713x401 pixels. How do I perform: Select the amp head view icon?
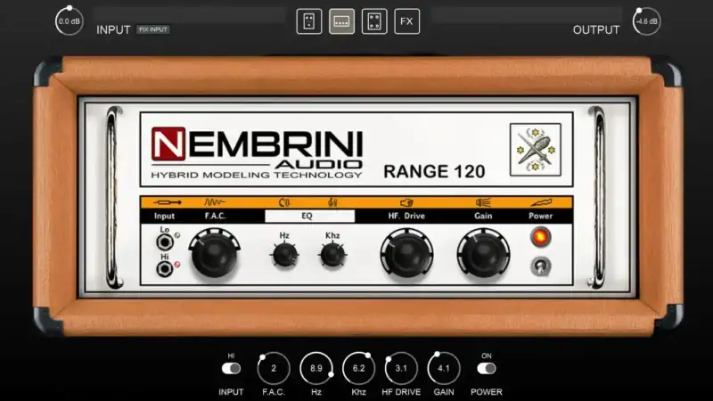(341, 21)
